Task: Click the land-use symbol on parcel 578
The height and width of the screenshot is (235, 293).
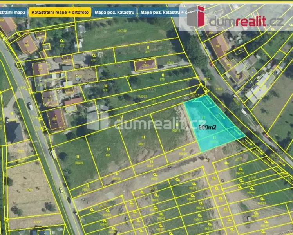Action: point(106,86)
